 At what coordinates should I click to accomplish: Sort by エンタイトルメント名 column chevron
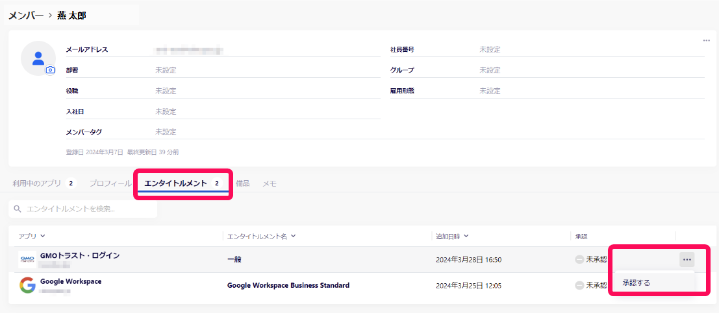294,236
